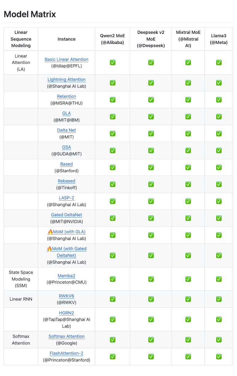Viewport: 237px width, 376px height.
Task: Visit the Delta Net link
Action: pos(66,130)
